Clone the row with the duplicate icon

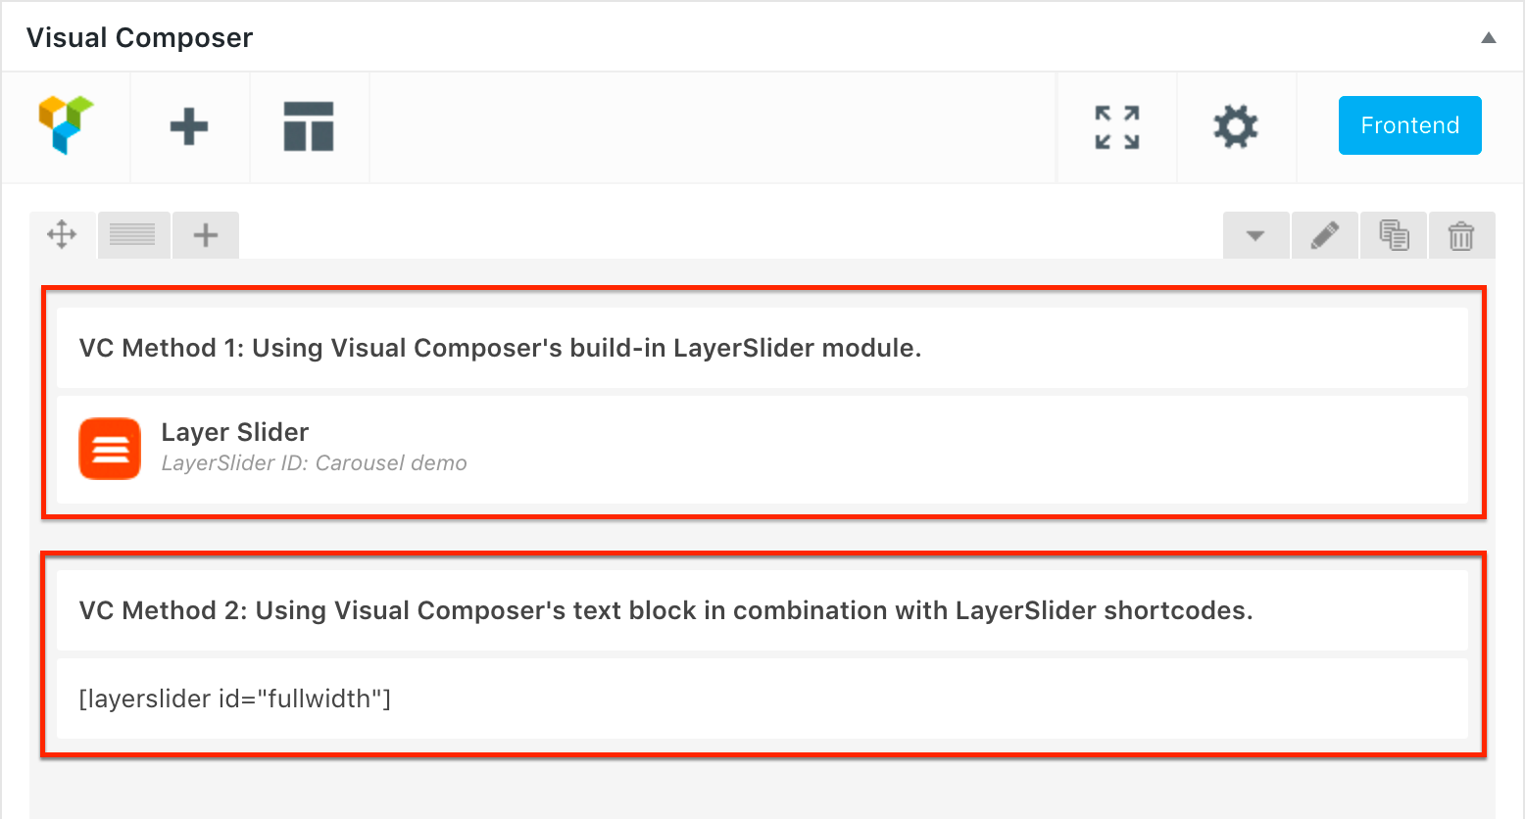[1394, 235]
